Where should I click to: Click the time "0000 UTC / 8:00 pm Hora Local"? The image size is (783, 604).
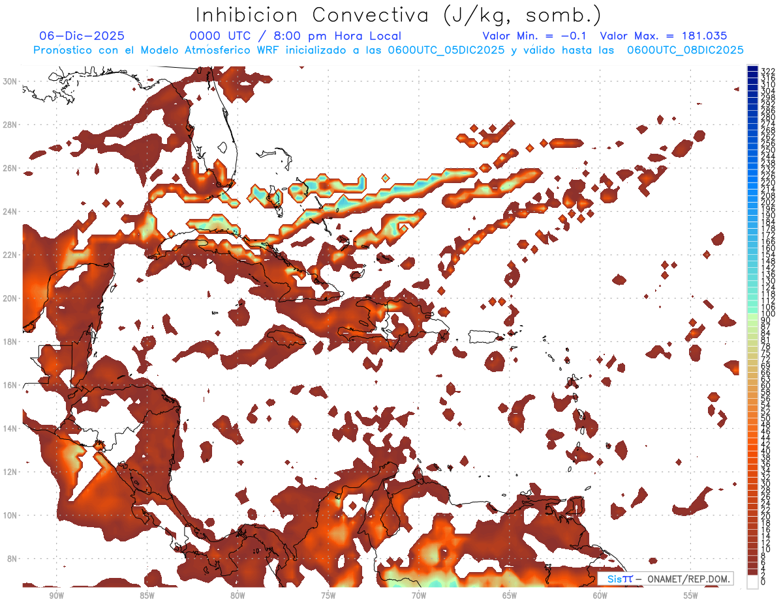tap(295, 36)
